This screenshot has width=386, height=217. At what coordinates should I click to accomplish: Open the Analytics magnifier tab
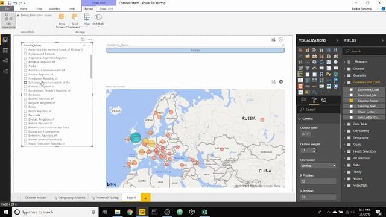[324, 100]
